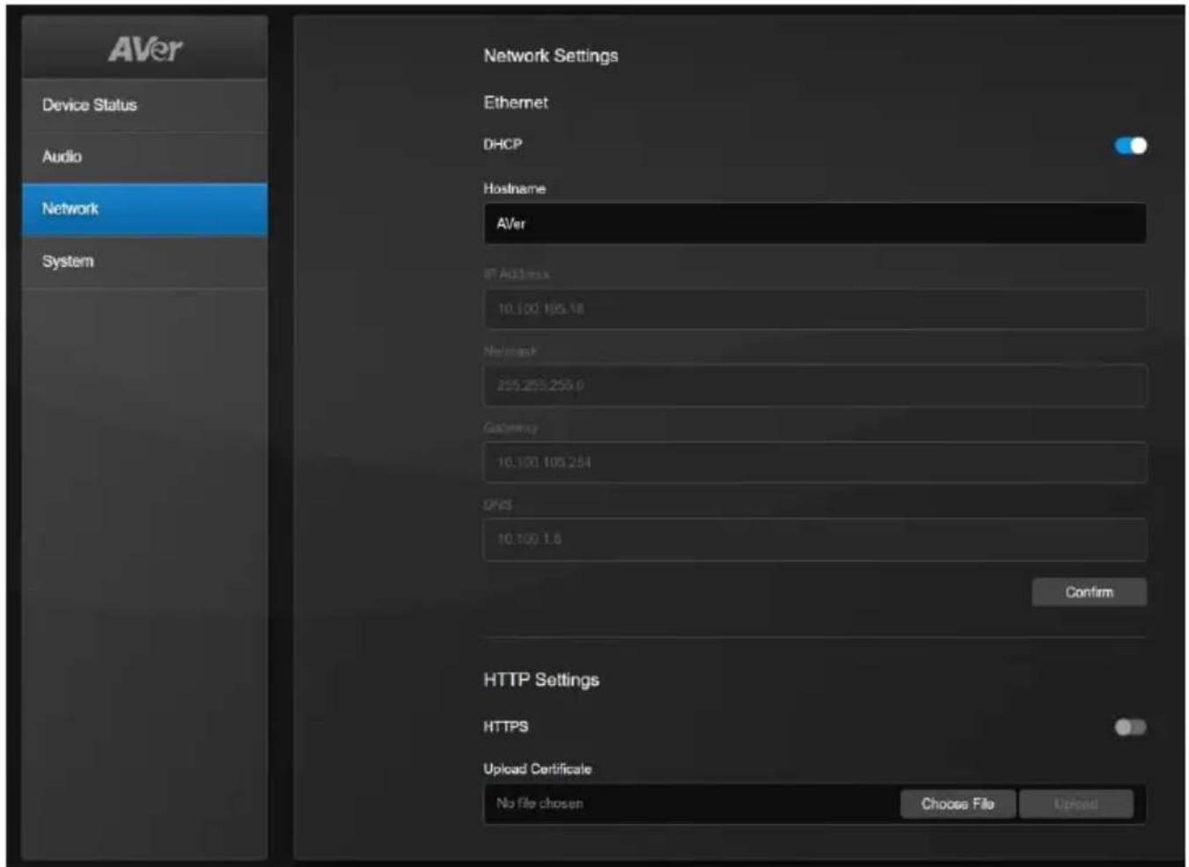This screenshot has width=1189, height=867.
Task: Open the Device Status page
Action: (144, 106)
